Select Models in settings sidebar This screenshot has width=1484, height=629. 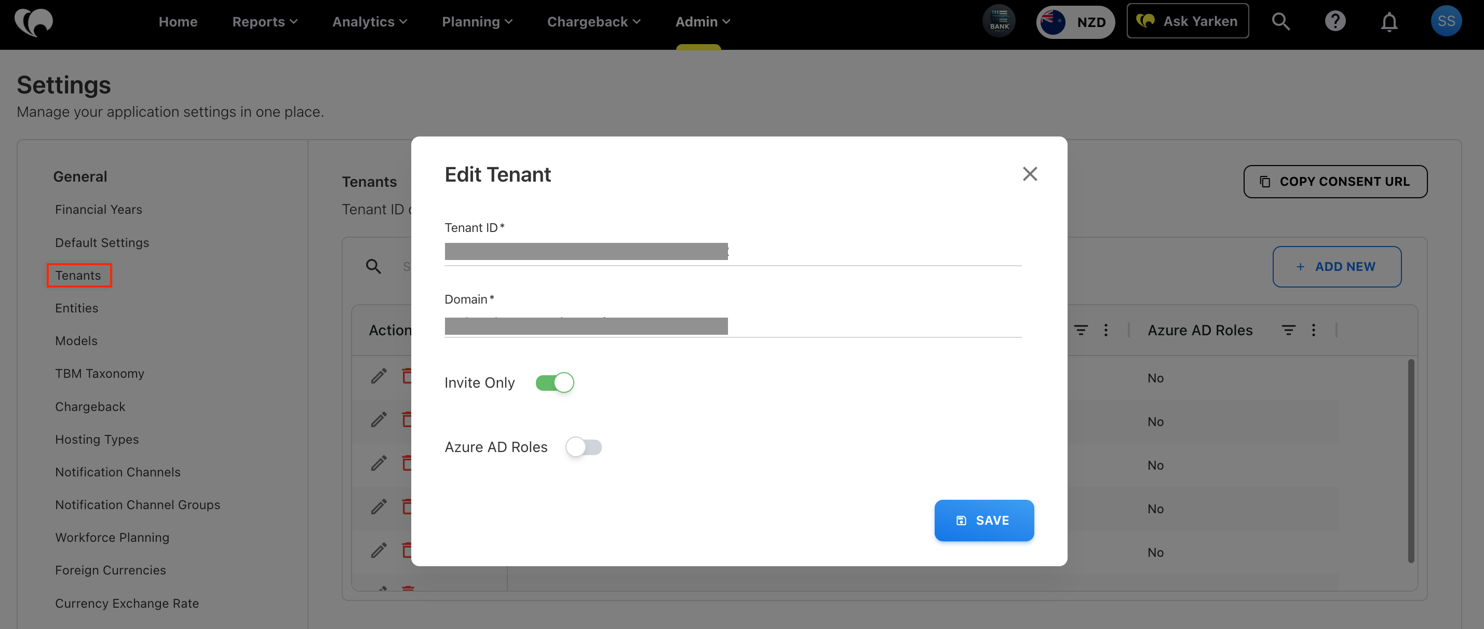coord(76,341)
